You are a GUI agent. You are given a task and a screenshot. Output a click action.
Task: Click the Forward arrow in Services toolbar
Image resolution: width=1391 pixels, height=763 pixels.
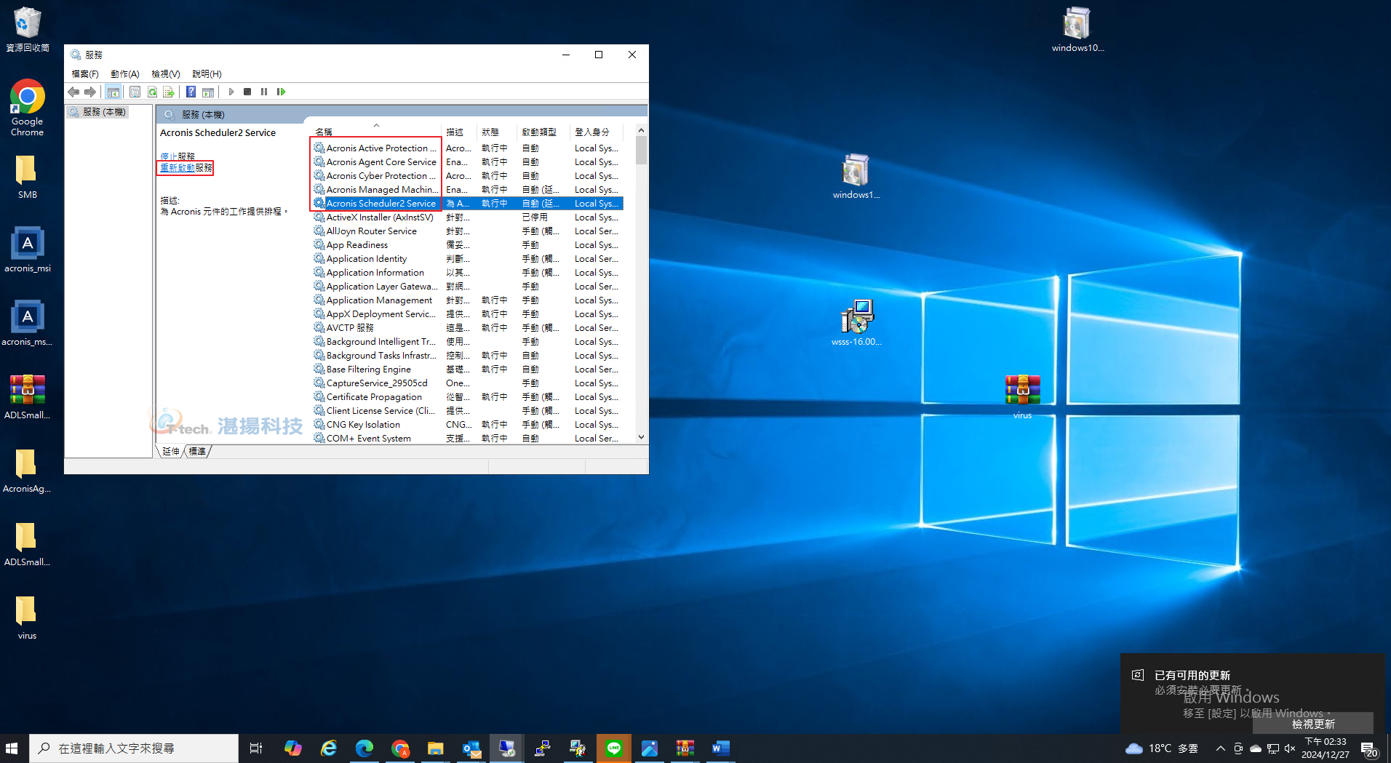[x=90, y=92]
